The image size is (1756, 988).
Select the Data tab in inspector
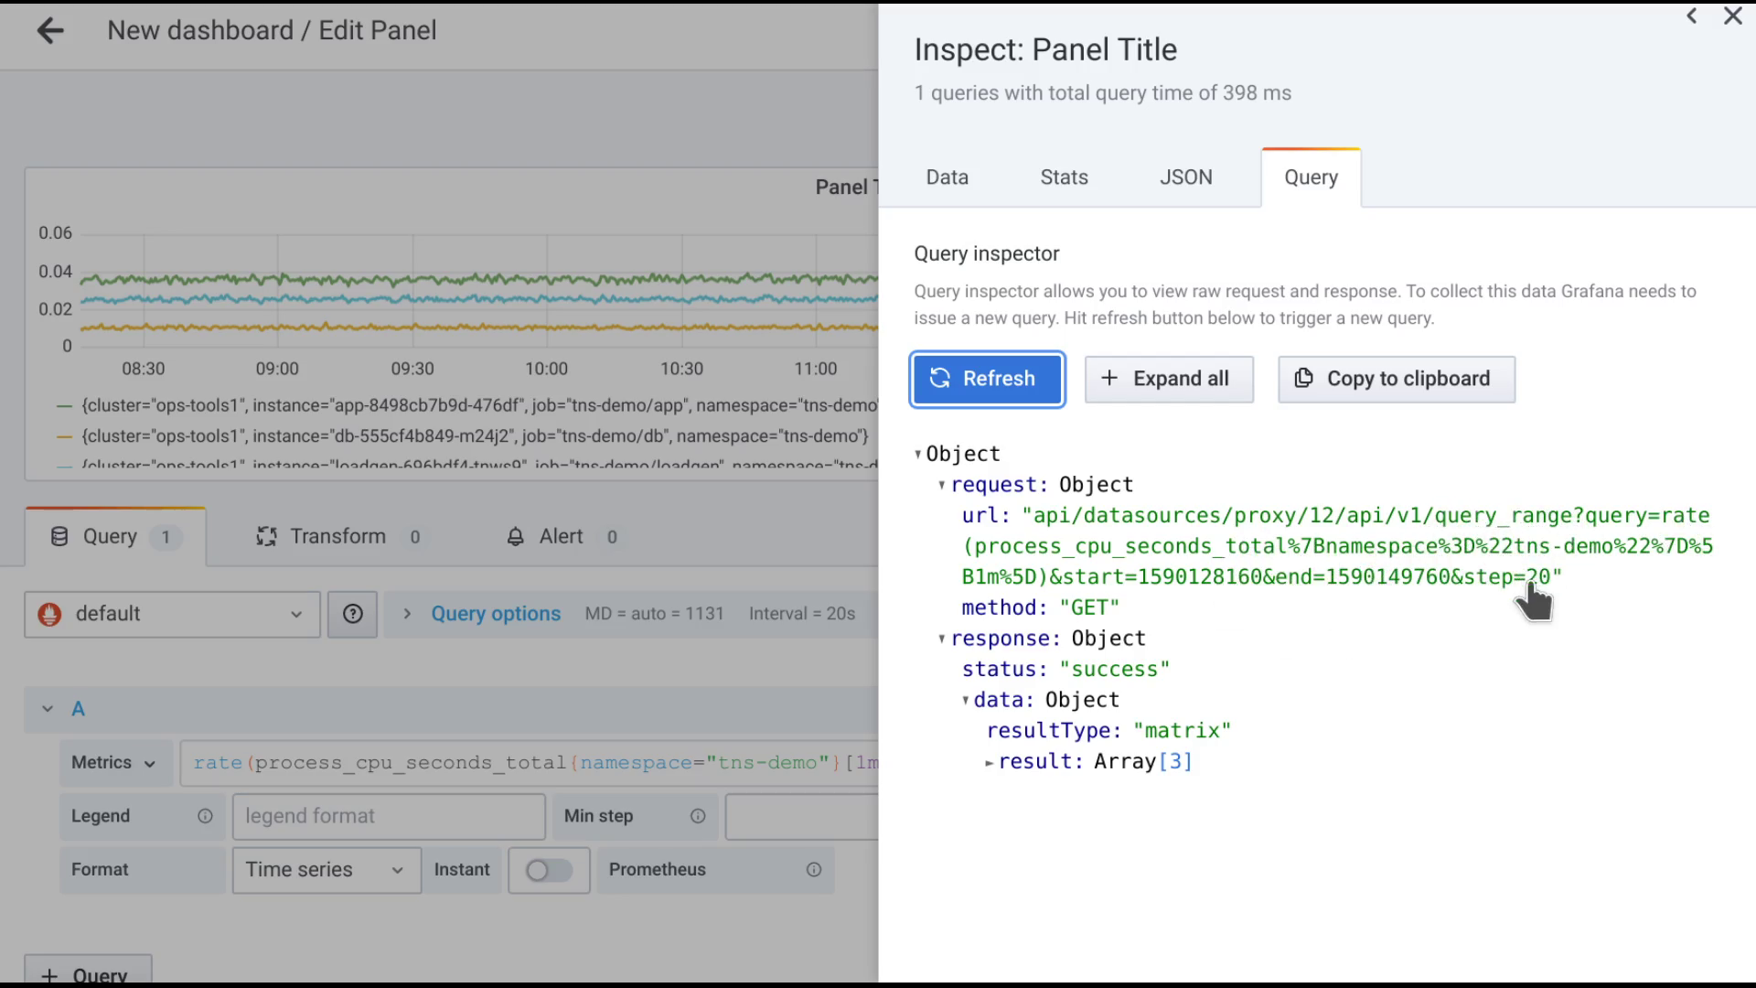[x=947, y=177]
